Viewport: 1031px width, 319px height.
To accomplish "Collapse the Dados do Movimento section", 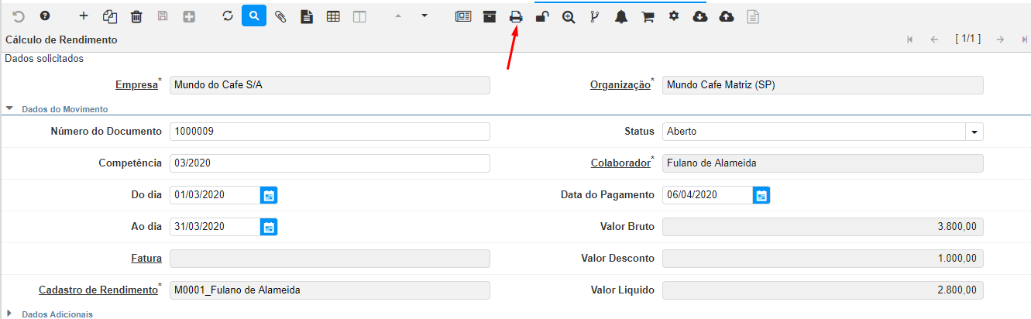I will click(x=9, y=109).
